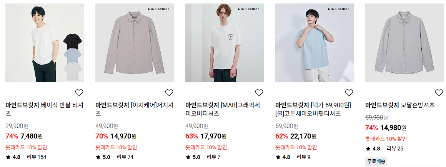Select the 7,480원 discounted price
This screenshot has width=446, height=167.
[32, 136]
